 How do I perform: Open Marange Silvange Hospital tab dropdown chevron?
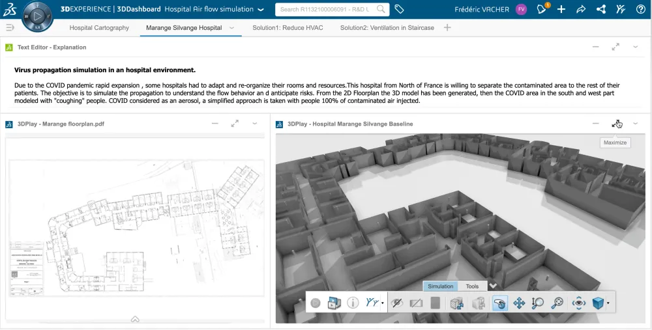tap(231, 28)
